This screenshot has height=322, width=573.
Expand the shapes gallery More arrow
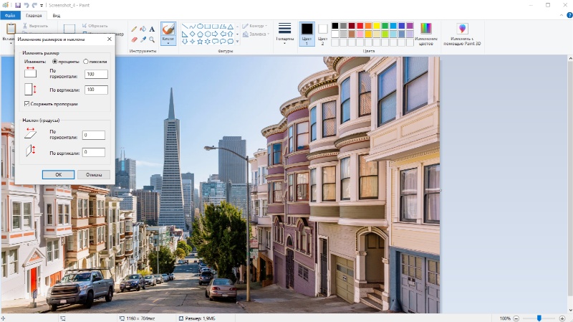(x=237, y=42)
